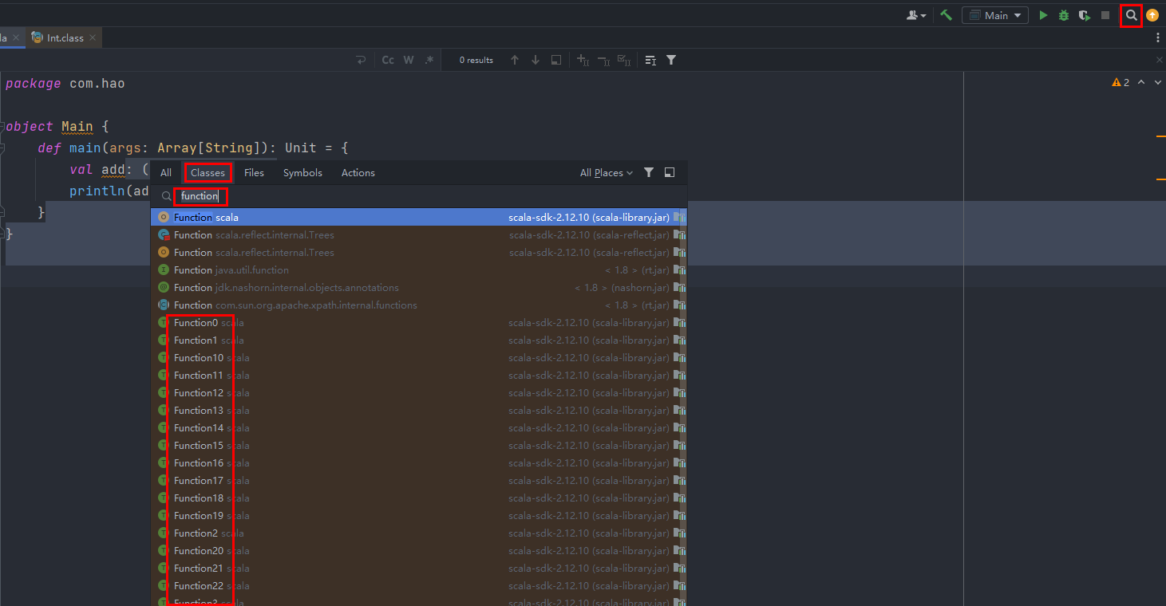Go to previous occurrence up arrow

tap(515, 60)
